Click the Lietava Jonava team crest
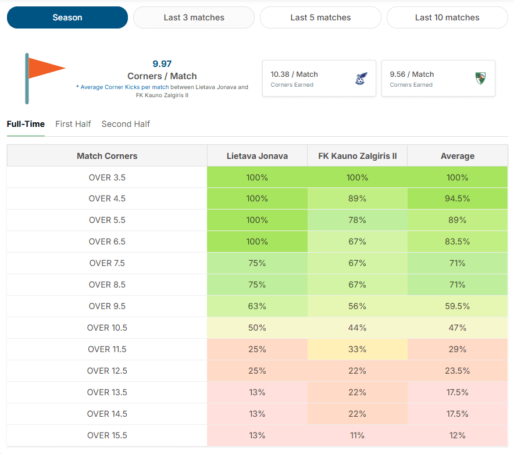Image resolution: width=514 pixels, height=454 pixels. tap(361, 79)
